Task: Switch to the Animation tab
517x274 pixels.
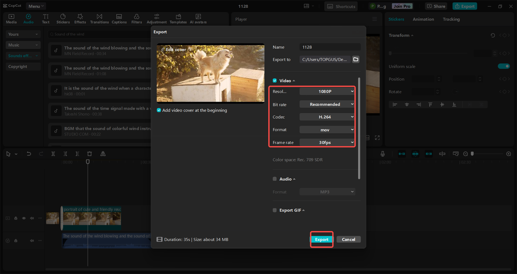Action: pos(423,19)
